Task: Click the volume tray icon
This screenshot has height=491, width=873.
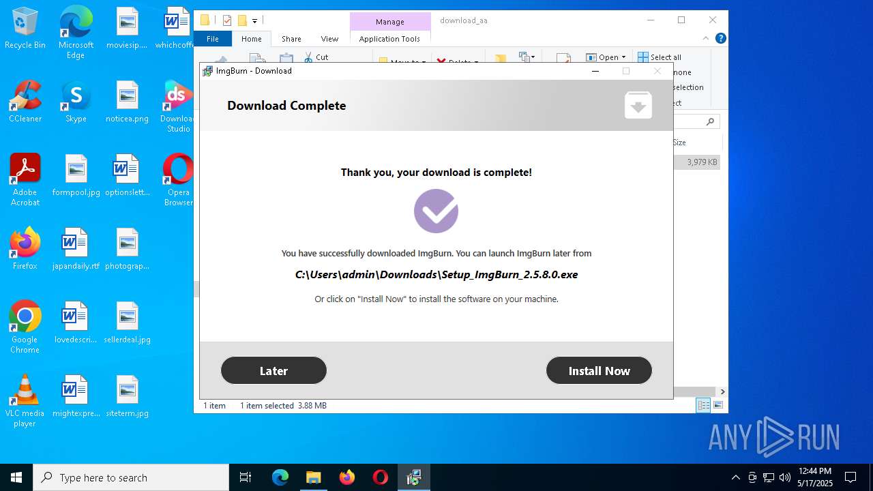Action: coord(785,477)
